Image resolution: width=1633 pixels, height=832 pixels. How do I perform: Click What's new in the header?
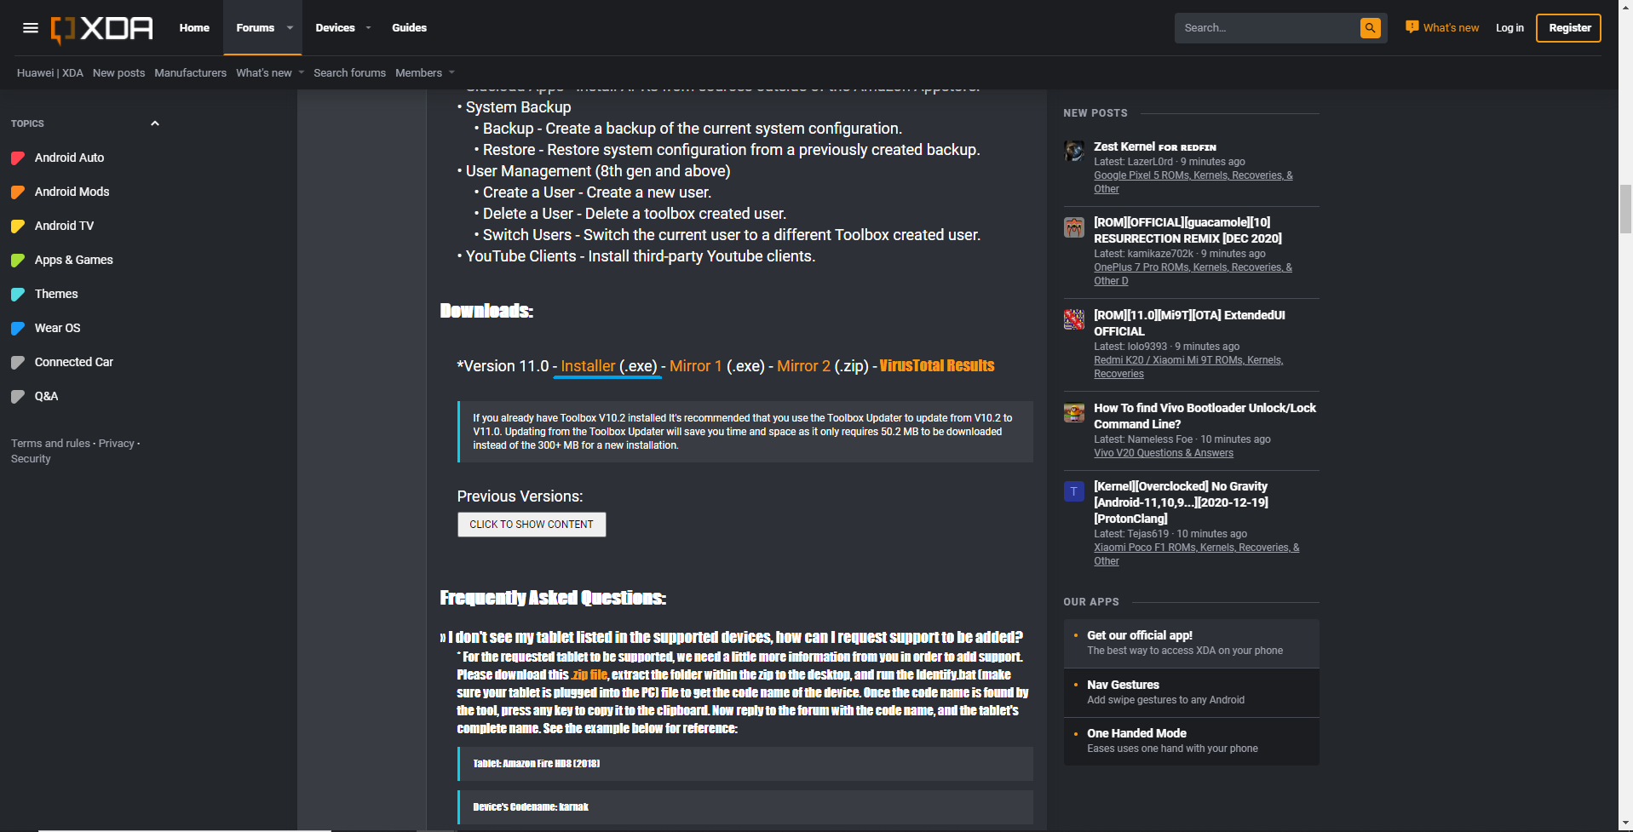click(1451, 28)
